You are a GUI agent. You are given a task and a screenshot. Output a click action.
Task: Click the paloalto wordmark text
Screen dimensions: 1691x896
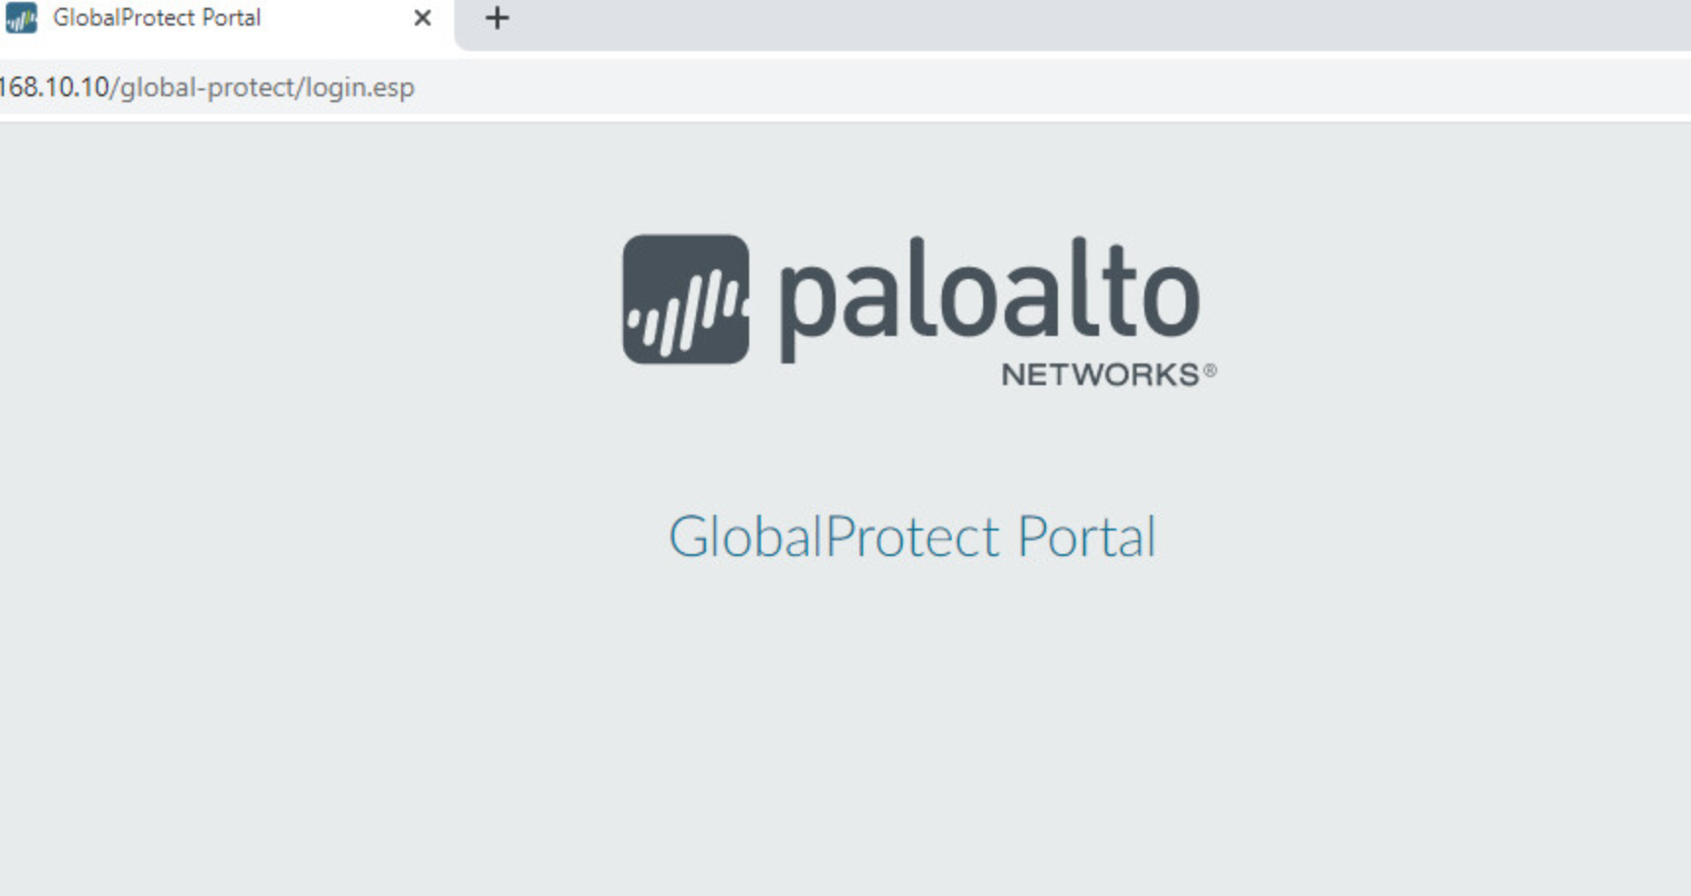click(x=989, y=298)
